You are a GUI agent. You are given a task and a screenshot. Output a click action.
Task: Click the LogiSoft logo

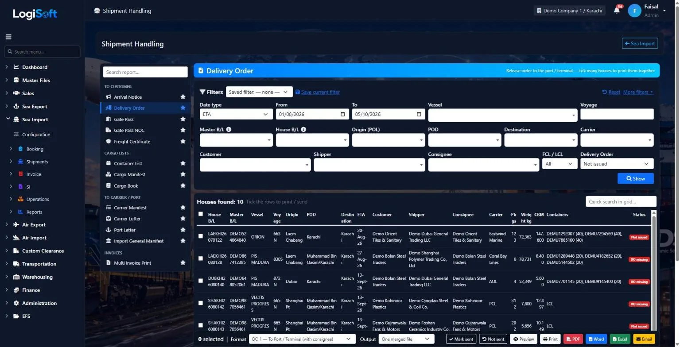coord(35,14)
